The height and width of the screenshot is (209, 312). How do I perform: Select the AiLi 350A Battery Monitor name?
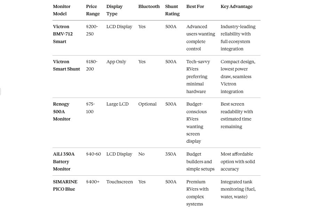[64, 161]
